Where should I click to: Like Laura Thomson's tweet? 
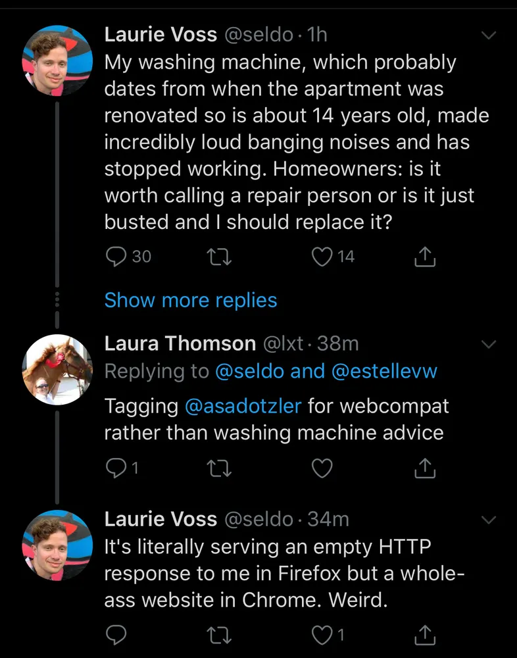point(322,468)
